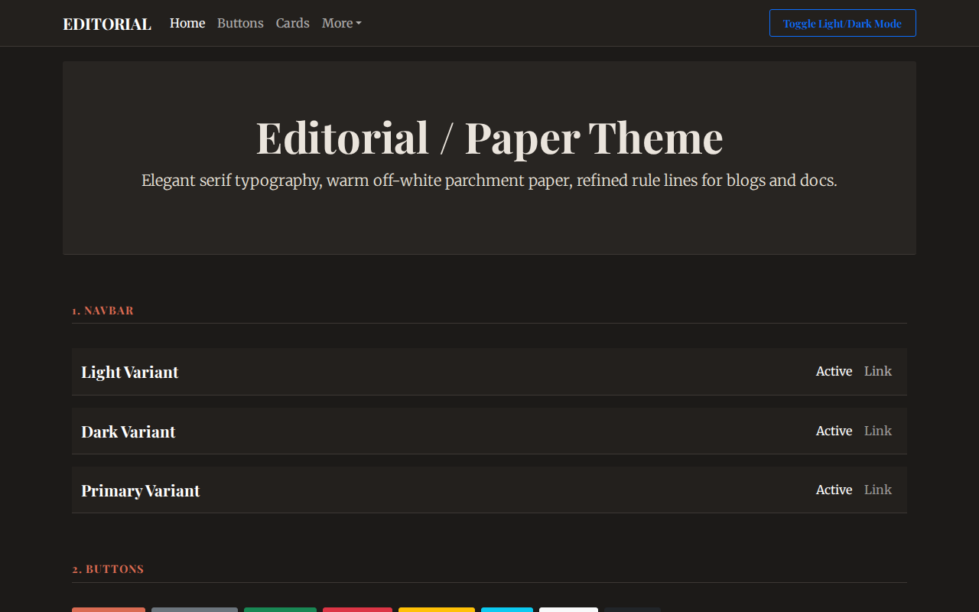Click the "Elegant serif typography" subtitle text
Viewport: 979px width, 612px height.
click(489, 181)
